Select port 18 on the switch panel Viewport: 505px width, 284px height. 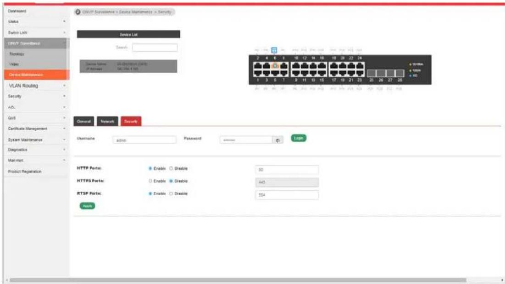334,66
